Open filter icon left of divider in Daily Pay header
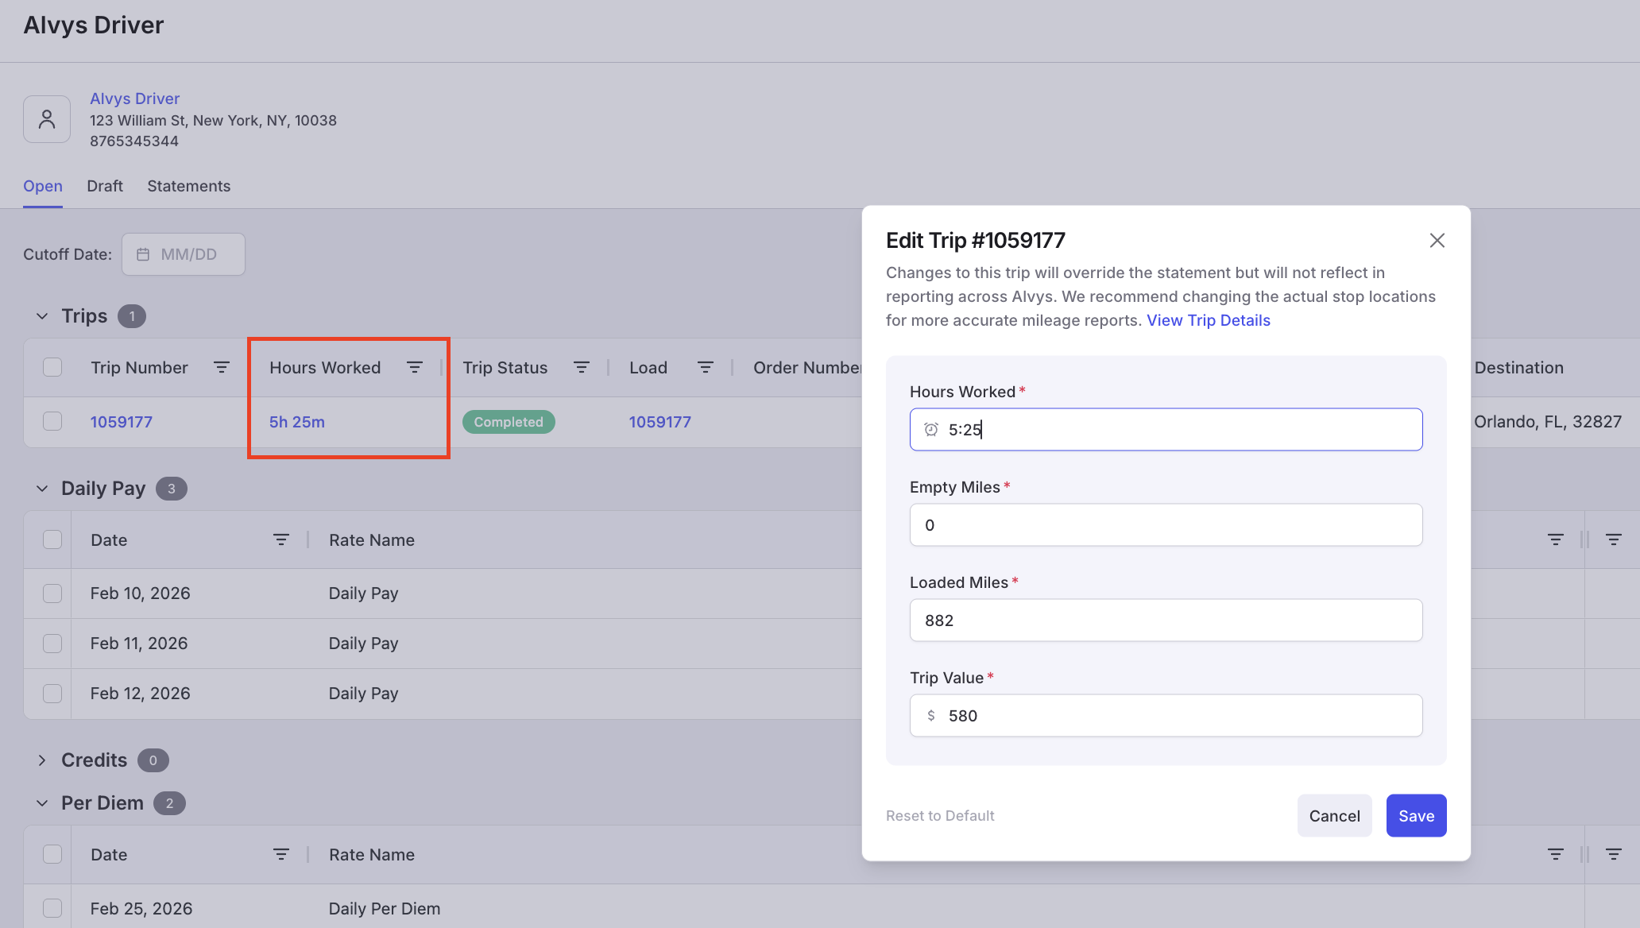Image resolution: width=1640 pixels, height=928 pixels. tap(1556, 539)
